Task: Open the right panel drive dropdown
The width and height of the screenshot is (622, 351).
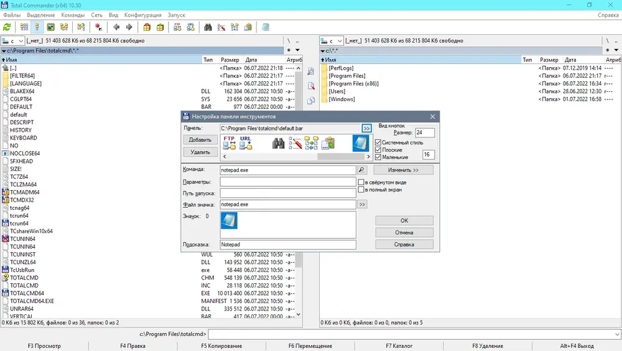Action: click(x=340, y=41)
